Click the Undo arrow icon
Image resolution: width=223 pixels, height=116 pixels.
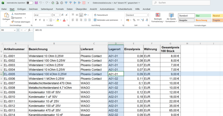(x=41, y=3)
